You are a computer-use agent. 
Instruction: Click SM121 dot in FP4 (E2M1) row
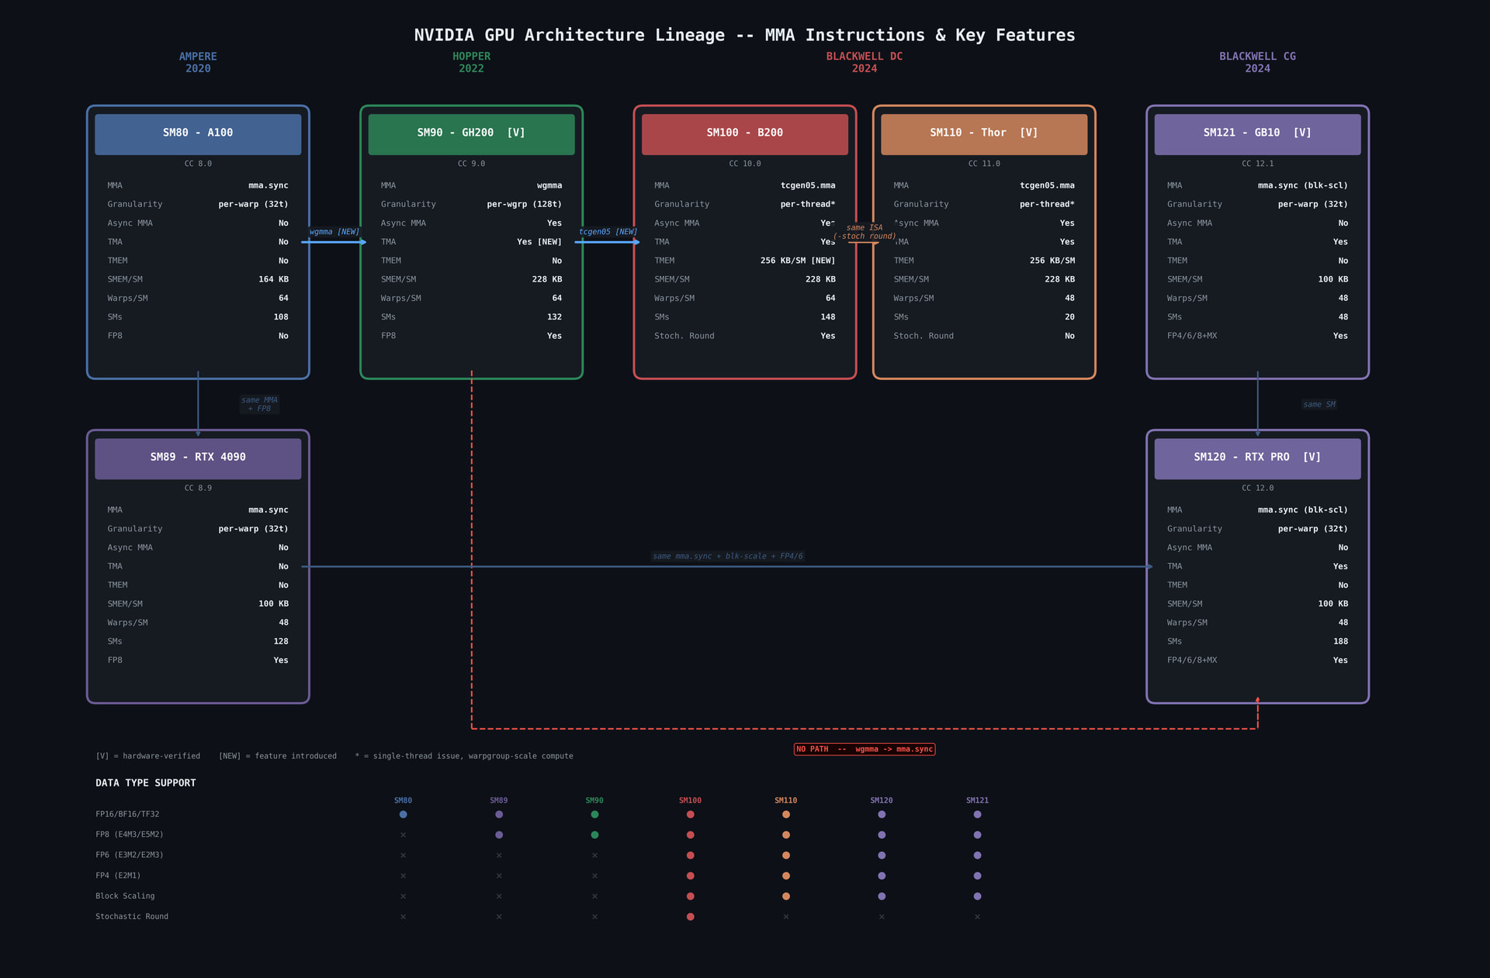pos(977,876)
